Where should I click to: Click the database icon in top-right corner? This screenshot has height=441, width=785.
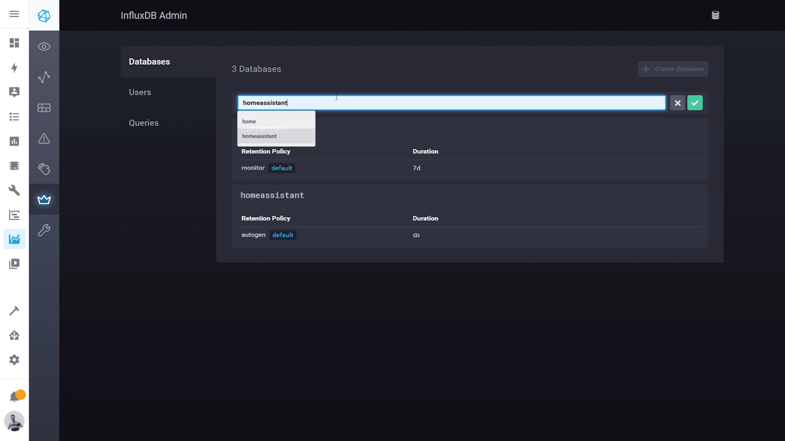tap(716, 15)
